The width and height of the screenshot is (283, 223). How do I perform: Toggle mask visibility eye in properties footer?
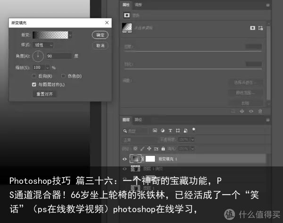tap(251, 111)
